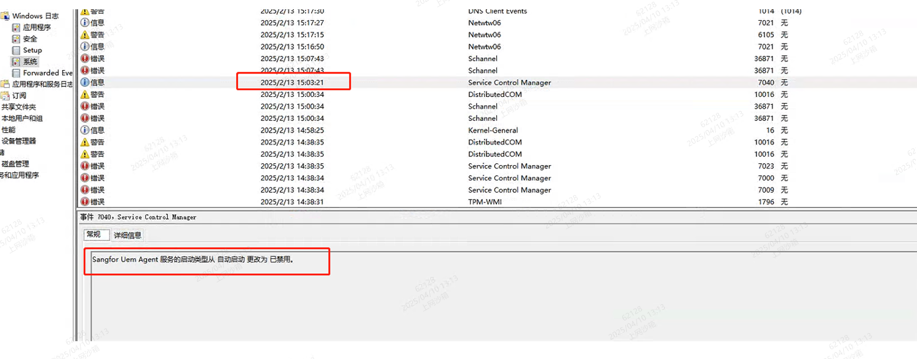Select the 系统 log icon in the tree

pyautogui.click(x=16, y=61)
